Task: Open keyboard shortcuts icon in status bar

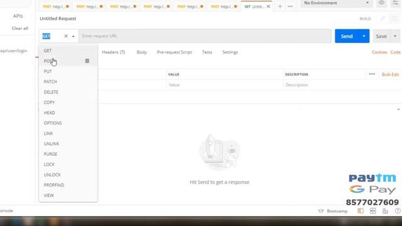Action: 385,211
